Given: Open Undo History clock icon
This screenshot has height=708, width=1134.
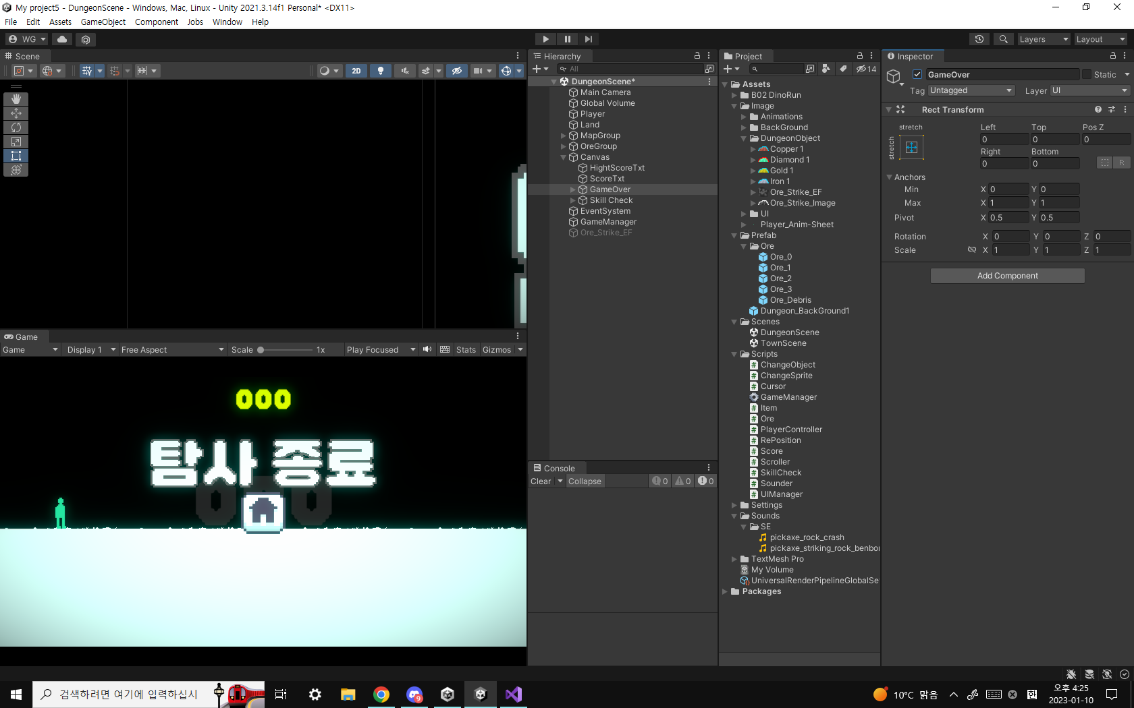Looking at the screenshot, I should (979, 39).
